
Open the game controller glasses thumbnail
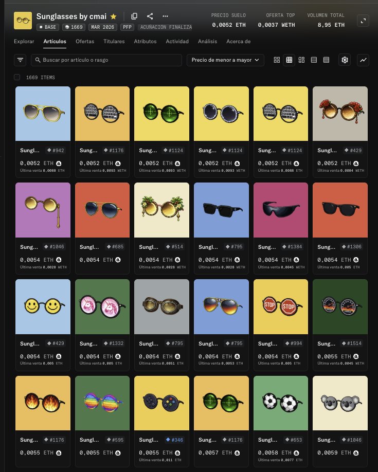(161, 403)
